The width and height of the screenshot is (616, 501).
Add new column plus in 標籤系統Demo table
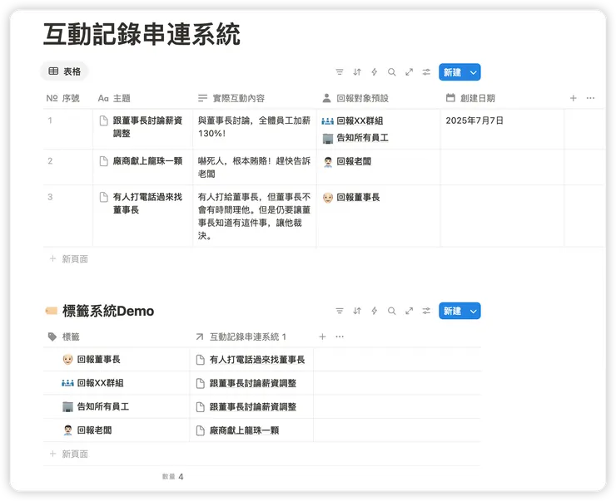pyautogui.click(x=322, y=336)
